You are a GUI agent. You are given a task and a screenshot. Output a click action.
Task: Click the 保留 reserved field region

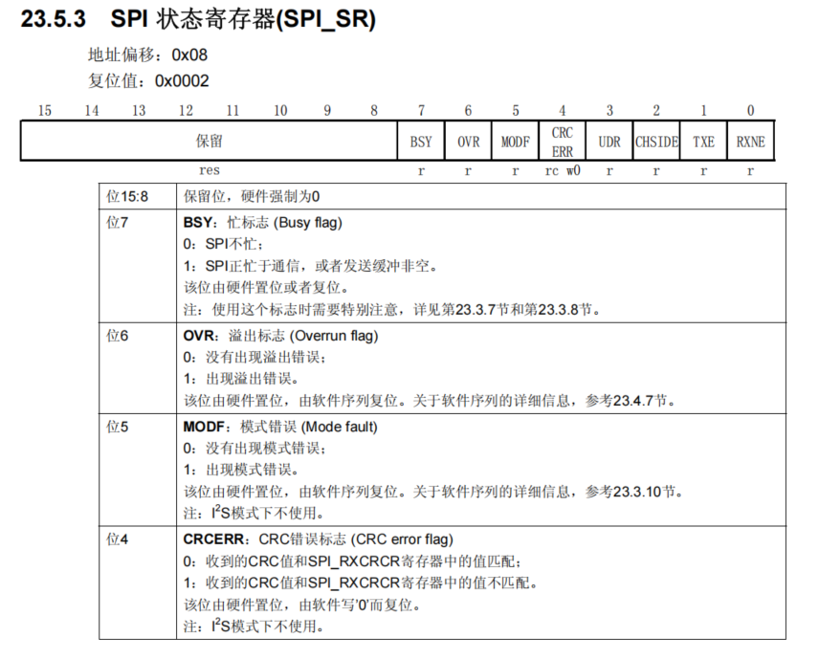click(x=209, y=141)
